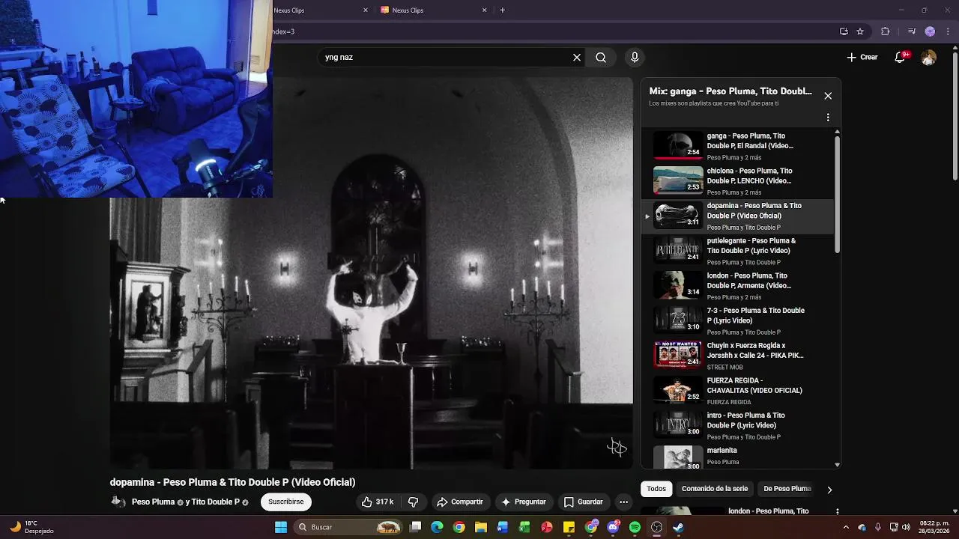Open the YouTube account avatar menu
Image resolution: width=959 pixels, height=539 pixels.
(x=928, y=58)
